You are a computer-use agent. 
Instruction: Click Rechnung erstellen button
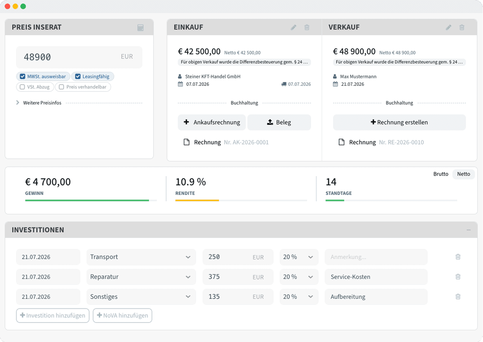pyautogui.click(x=399, y=122)
